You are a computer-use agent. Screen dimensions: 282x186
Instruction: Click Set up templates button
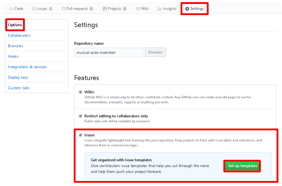tap(242, 166)
